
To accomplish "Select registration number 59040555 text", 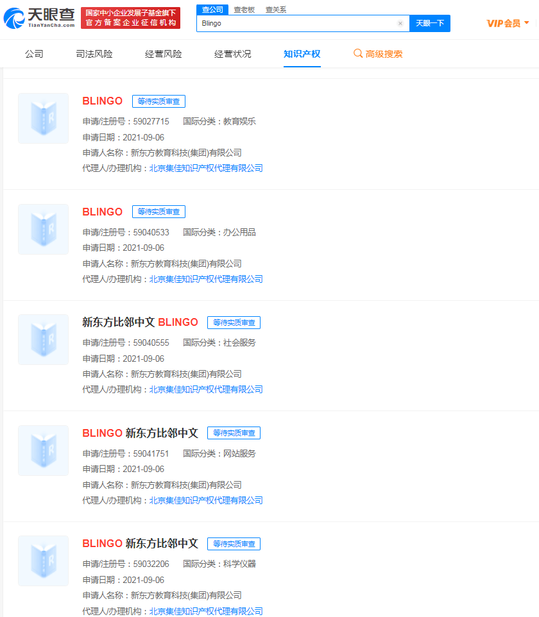I will [x=151, y=342].
